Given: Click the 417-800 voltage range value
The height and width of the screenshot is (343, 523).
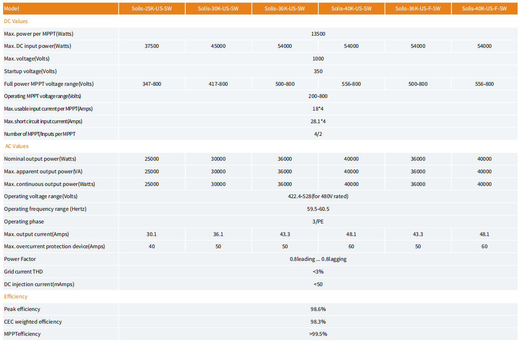Looking at the screenshot, I should pyautogui.click(x=218, y=84).
